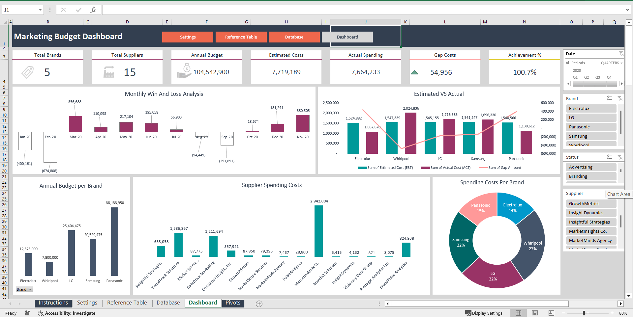
Task: Click the orange Reference Table button
Action: [x=241, y=37]
